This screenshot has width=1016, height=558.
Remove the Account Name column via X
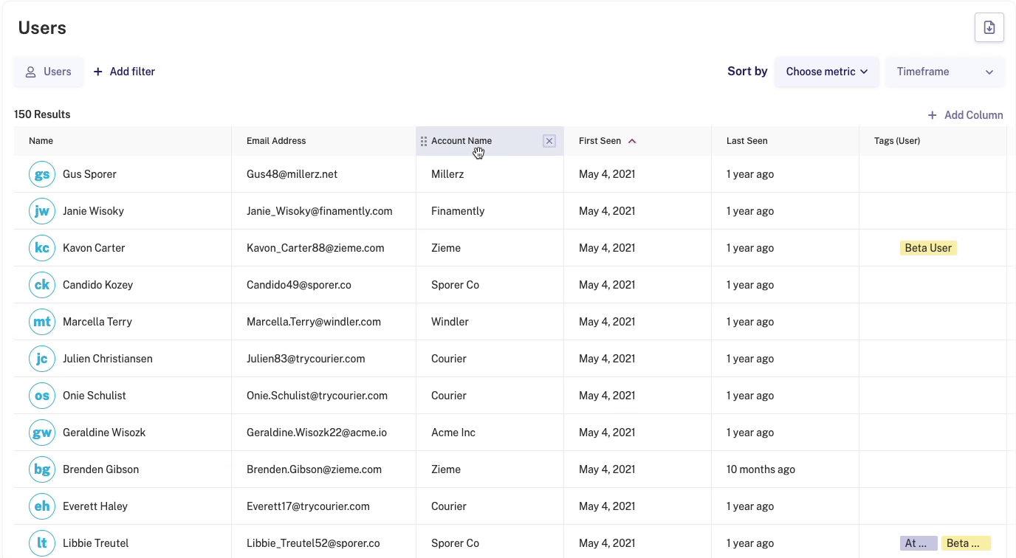[x=549, y=141]
